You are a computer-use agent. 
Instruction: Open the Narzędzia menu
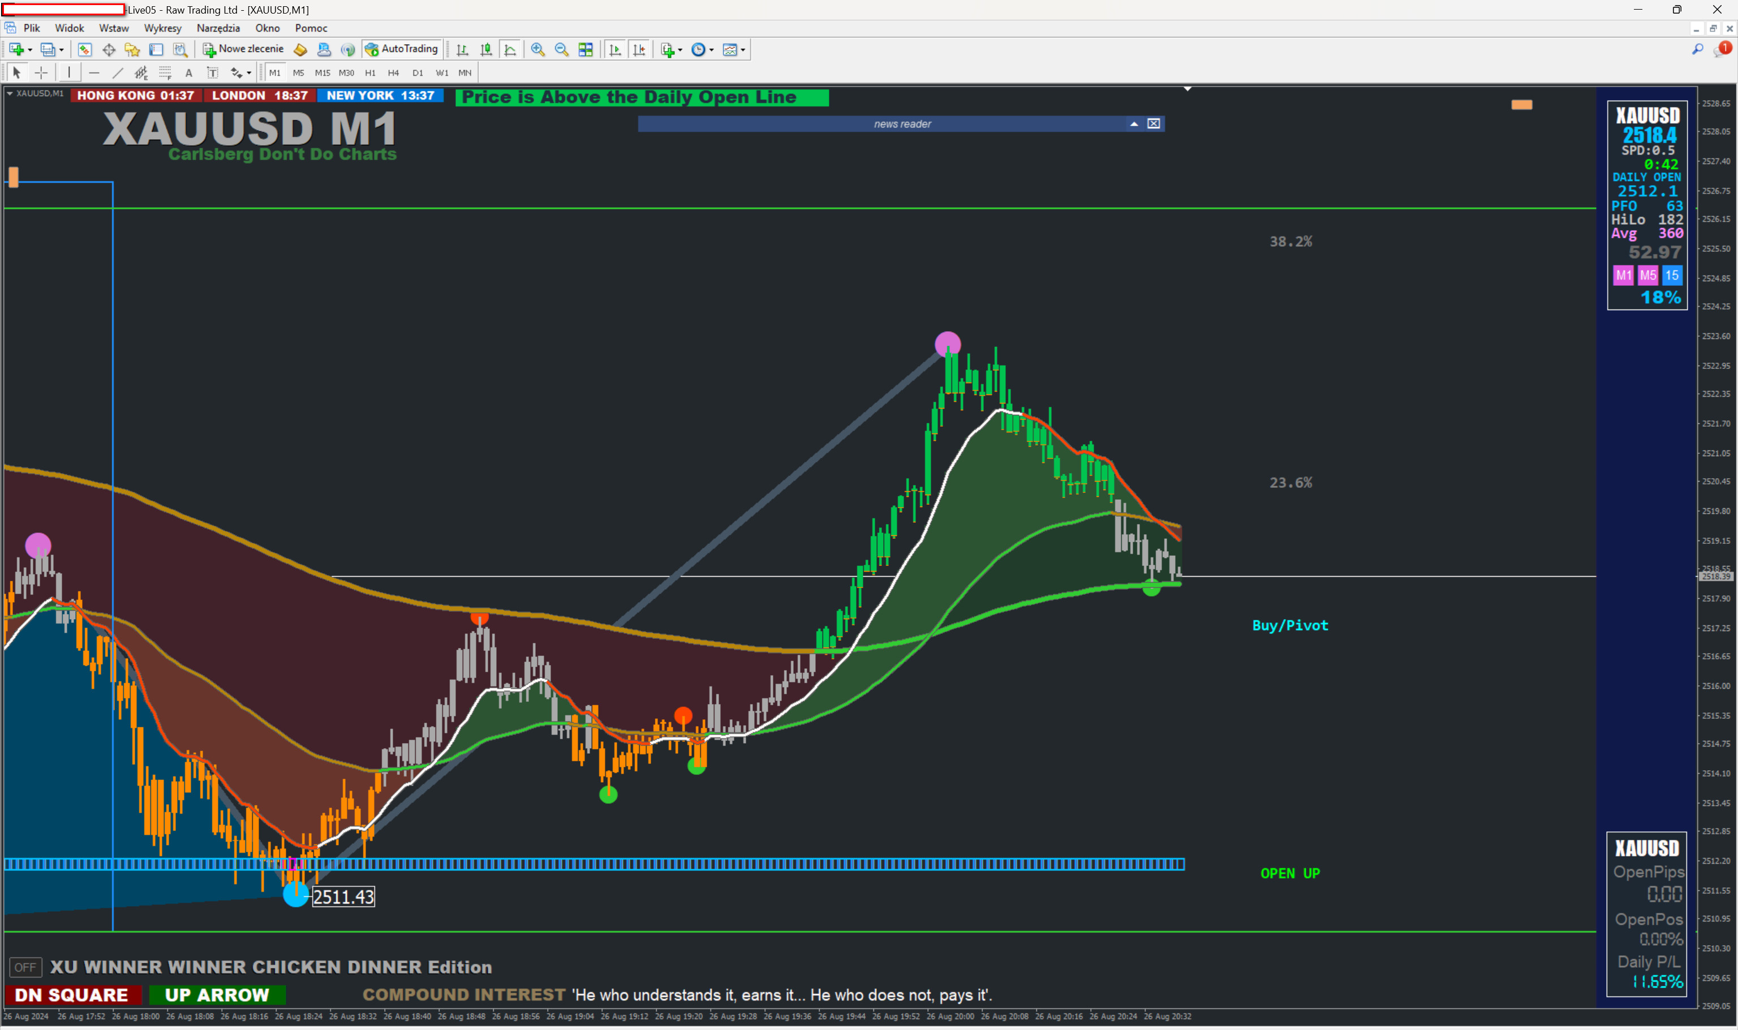point(218,28)
